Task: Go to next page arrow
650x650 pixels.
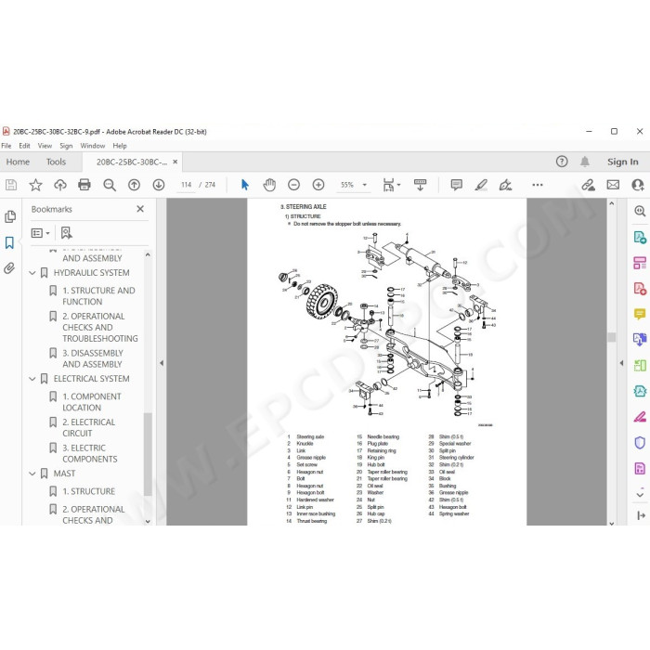Action: 159,185
